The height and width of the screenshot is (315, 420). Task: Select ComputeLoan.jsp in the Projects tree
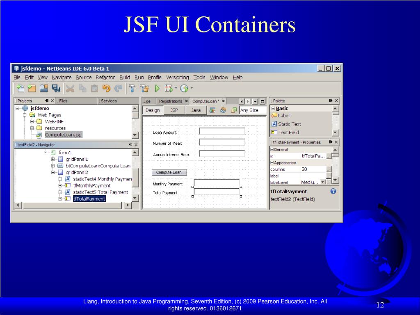pos(63,135)
